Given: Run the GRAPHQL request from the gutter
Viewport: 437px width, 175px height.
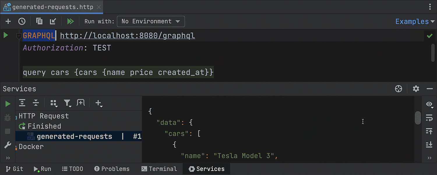Looking at the screenshot, I should click(6, 36).
